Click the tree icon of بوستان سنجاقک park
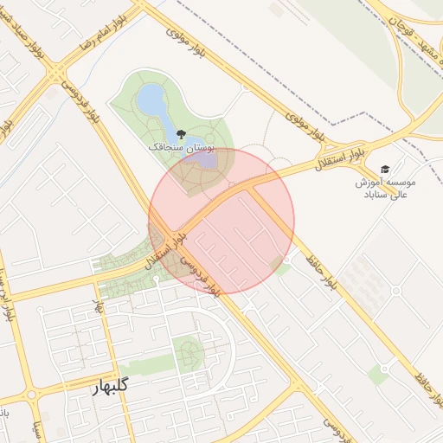Screen dimensions: 443x443 click(181, 134)
